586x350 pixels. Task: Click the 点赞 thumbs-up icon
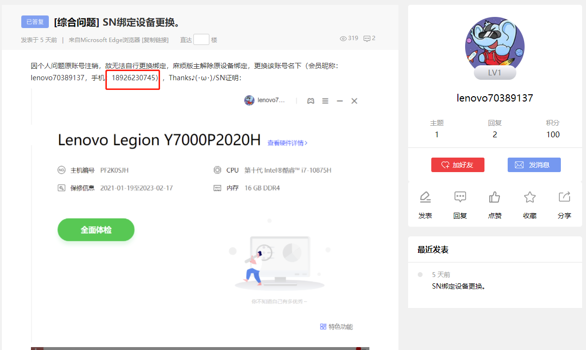pos(495,197)
